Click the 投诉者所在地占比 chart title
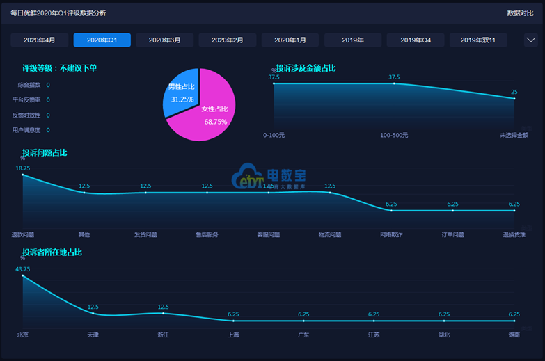The height and width of the screenshot is (361, 545). click(52, 252)
